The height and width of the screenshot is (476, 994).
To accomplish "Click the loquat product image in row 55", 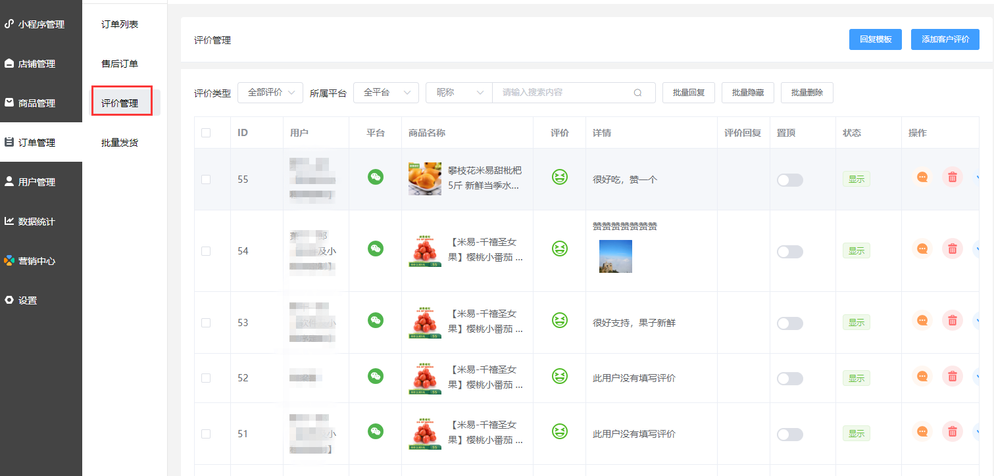I will (425, 179).
